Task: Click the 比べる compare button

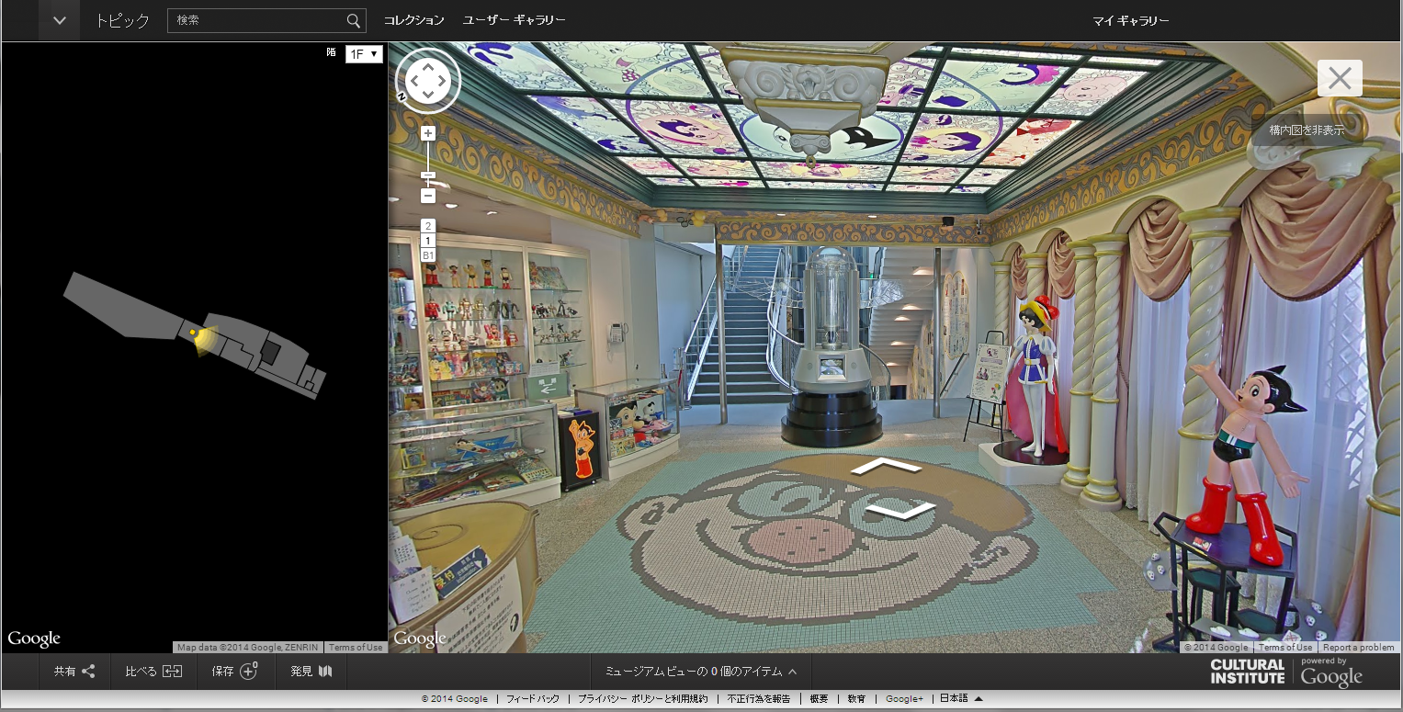Action: [x=153, y=672]
